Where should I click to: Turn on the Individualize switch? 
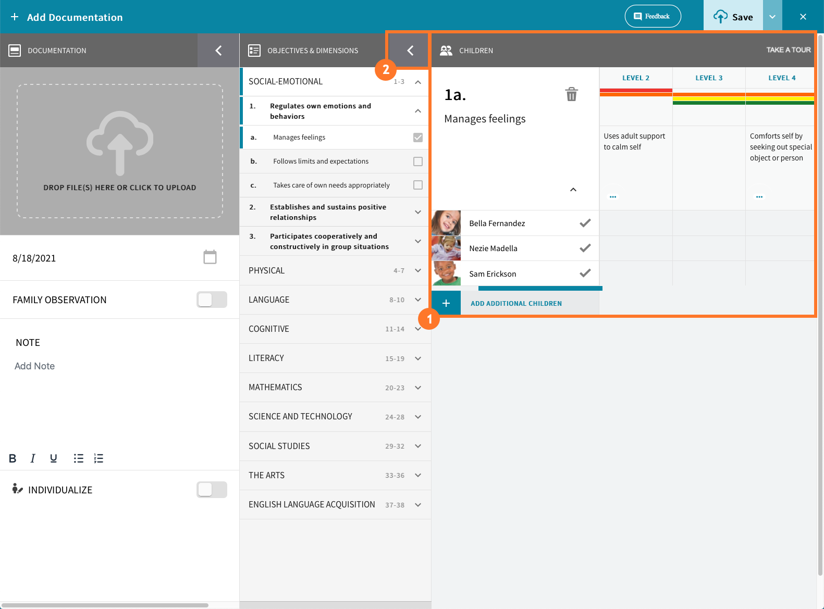(212, 490)
